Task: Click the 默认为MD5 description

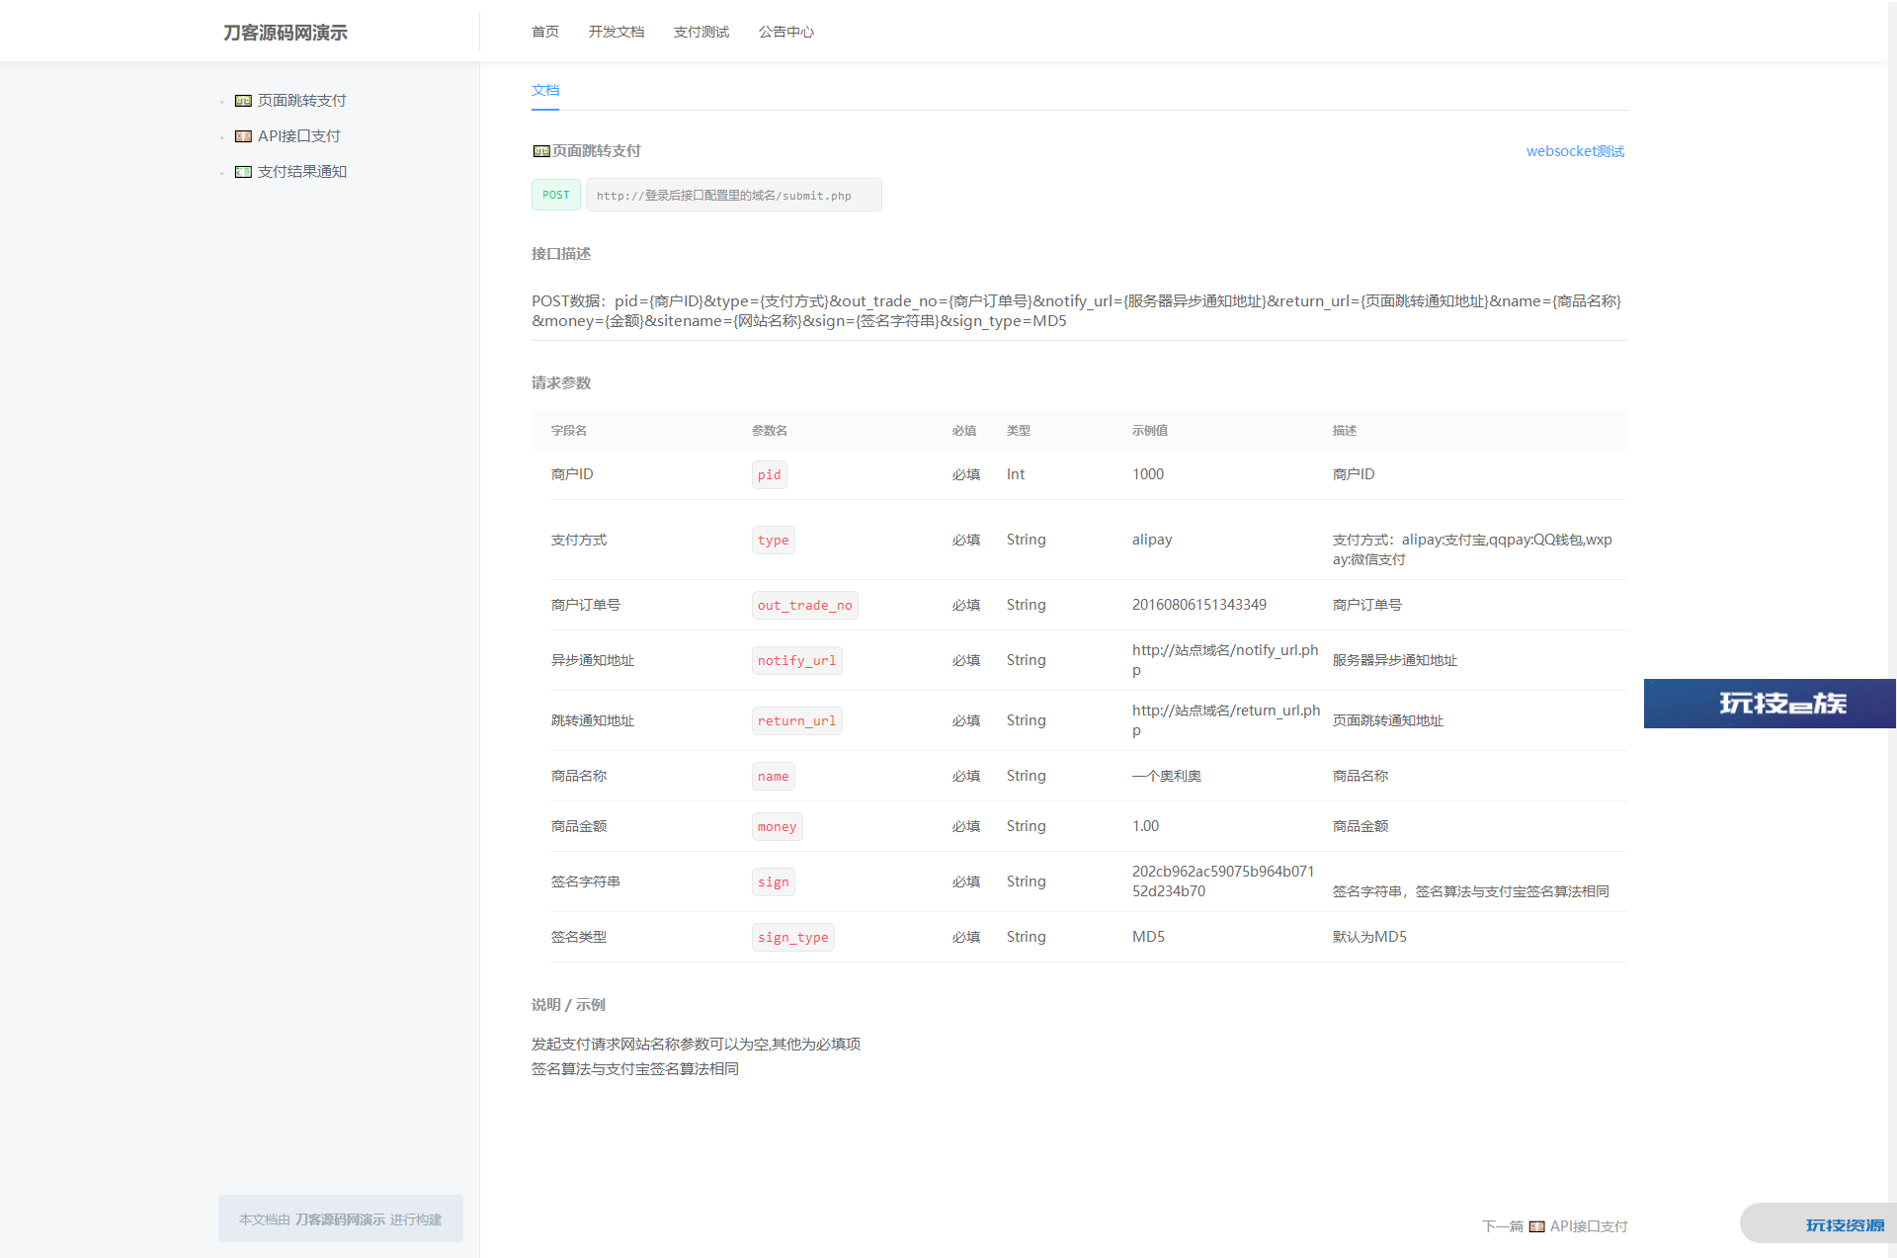Action: [x=1369, y=937]
